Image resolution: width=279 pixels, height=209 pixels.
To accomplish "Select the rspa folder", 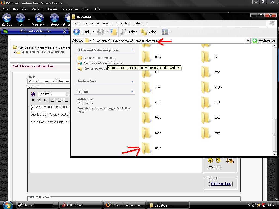I will click(211, 72).
